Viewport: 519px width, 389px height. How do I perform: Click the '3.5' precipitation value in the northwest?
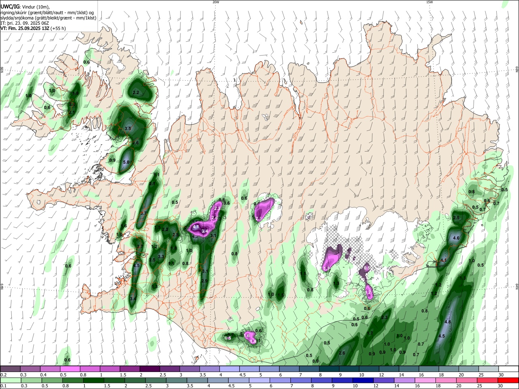(x=128, y=128)
